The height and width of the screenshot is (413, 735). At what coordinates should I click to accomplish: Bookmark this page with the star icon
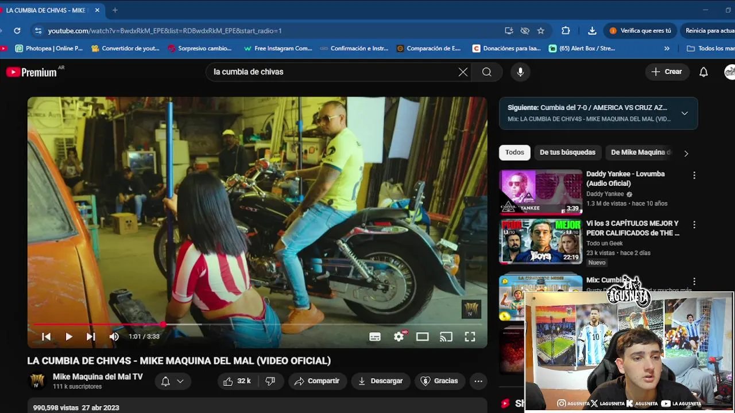(540, 30)
